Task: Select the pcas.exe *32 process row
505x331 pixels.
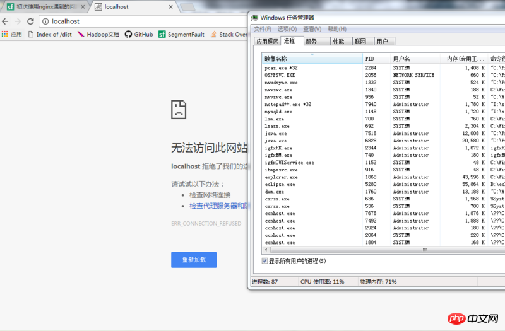Action: click(x=383, y=68)
